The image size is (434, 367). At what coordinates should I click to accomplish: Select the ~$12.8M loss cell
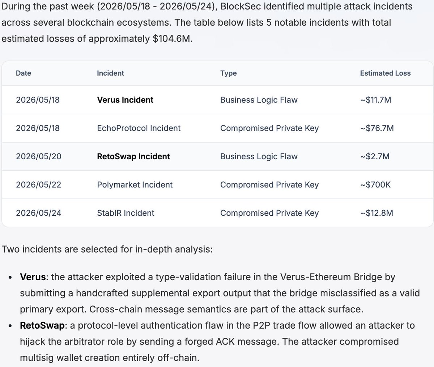pos(376,213)
